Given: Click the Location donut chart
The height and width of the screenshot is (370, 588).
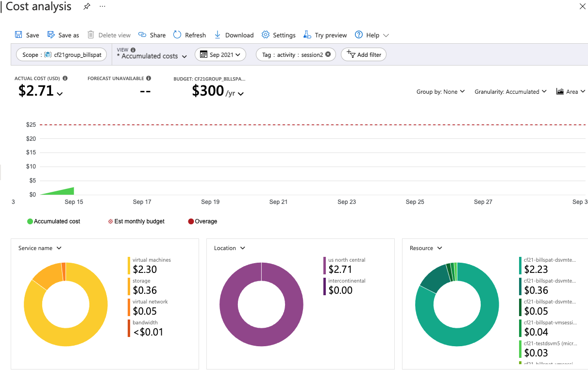Looking at the screenshot, I should [261, 304].
